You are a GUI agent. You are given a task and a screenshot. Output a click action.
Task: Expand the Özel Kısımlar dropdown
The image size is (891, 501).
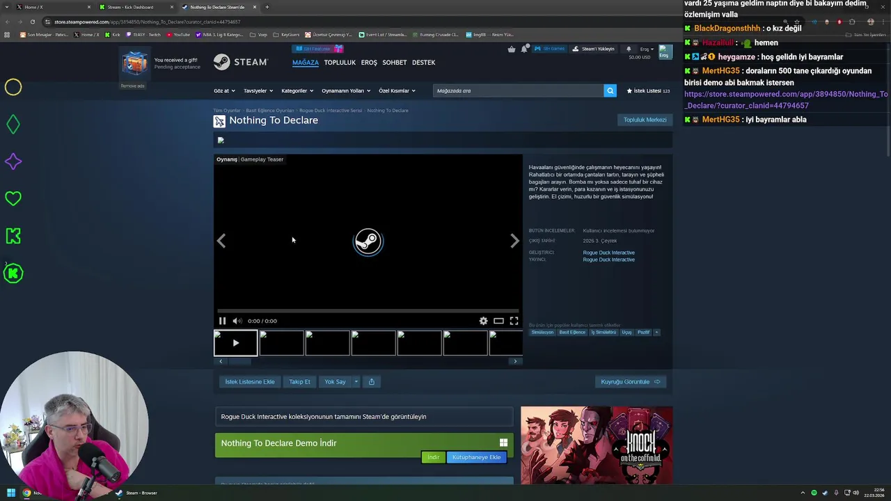[397, 90]
